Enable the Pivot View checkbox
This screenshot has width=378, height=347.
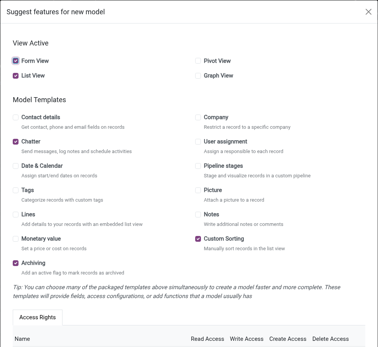[x=198, y=61]
